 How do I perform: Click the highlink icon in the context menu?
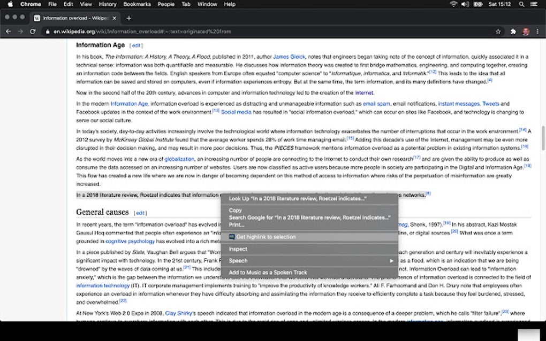point(232,237)
